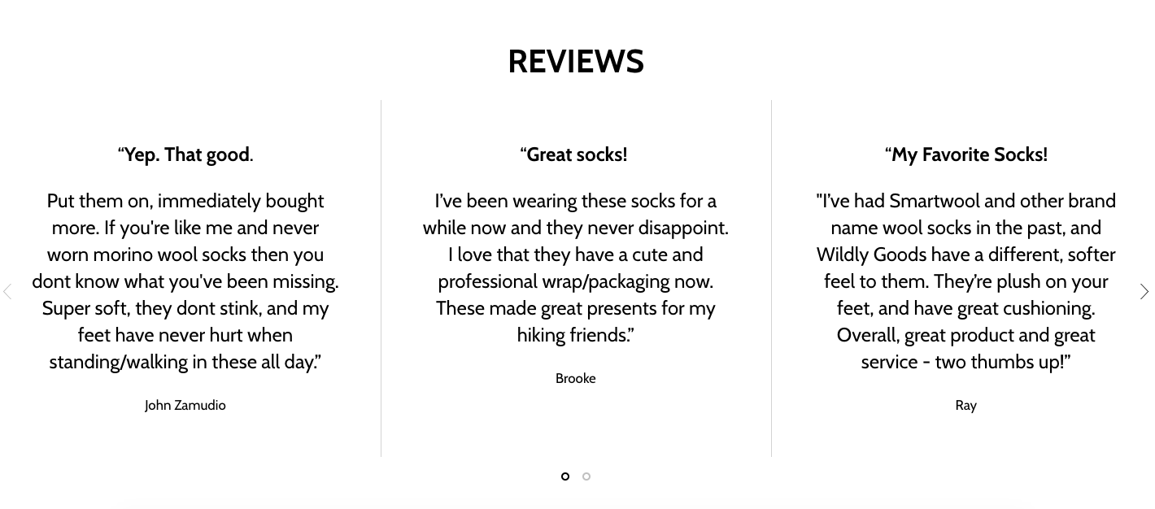Go to the previous reviews with left arrow

(x=7, y=291)
